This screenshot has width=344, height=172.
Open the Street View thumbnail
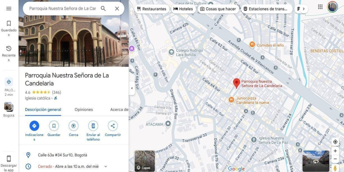click(316, 161)
